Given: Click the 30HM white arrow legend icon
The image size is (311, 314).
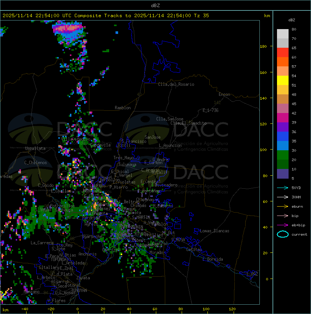Looking at the screenshot, I should (283, 197).
